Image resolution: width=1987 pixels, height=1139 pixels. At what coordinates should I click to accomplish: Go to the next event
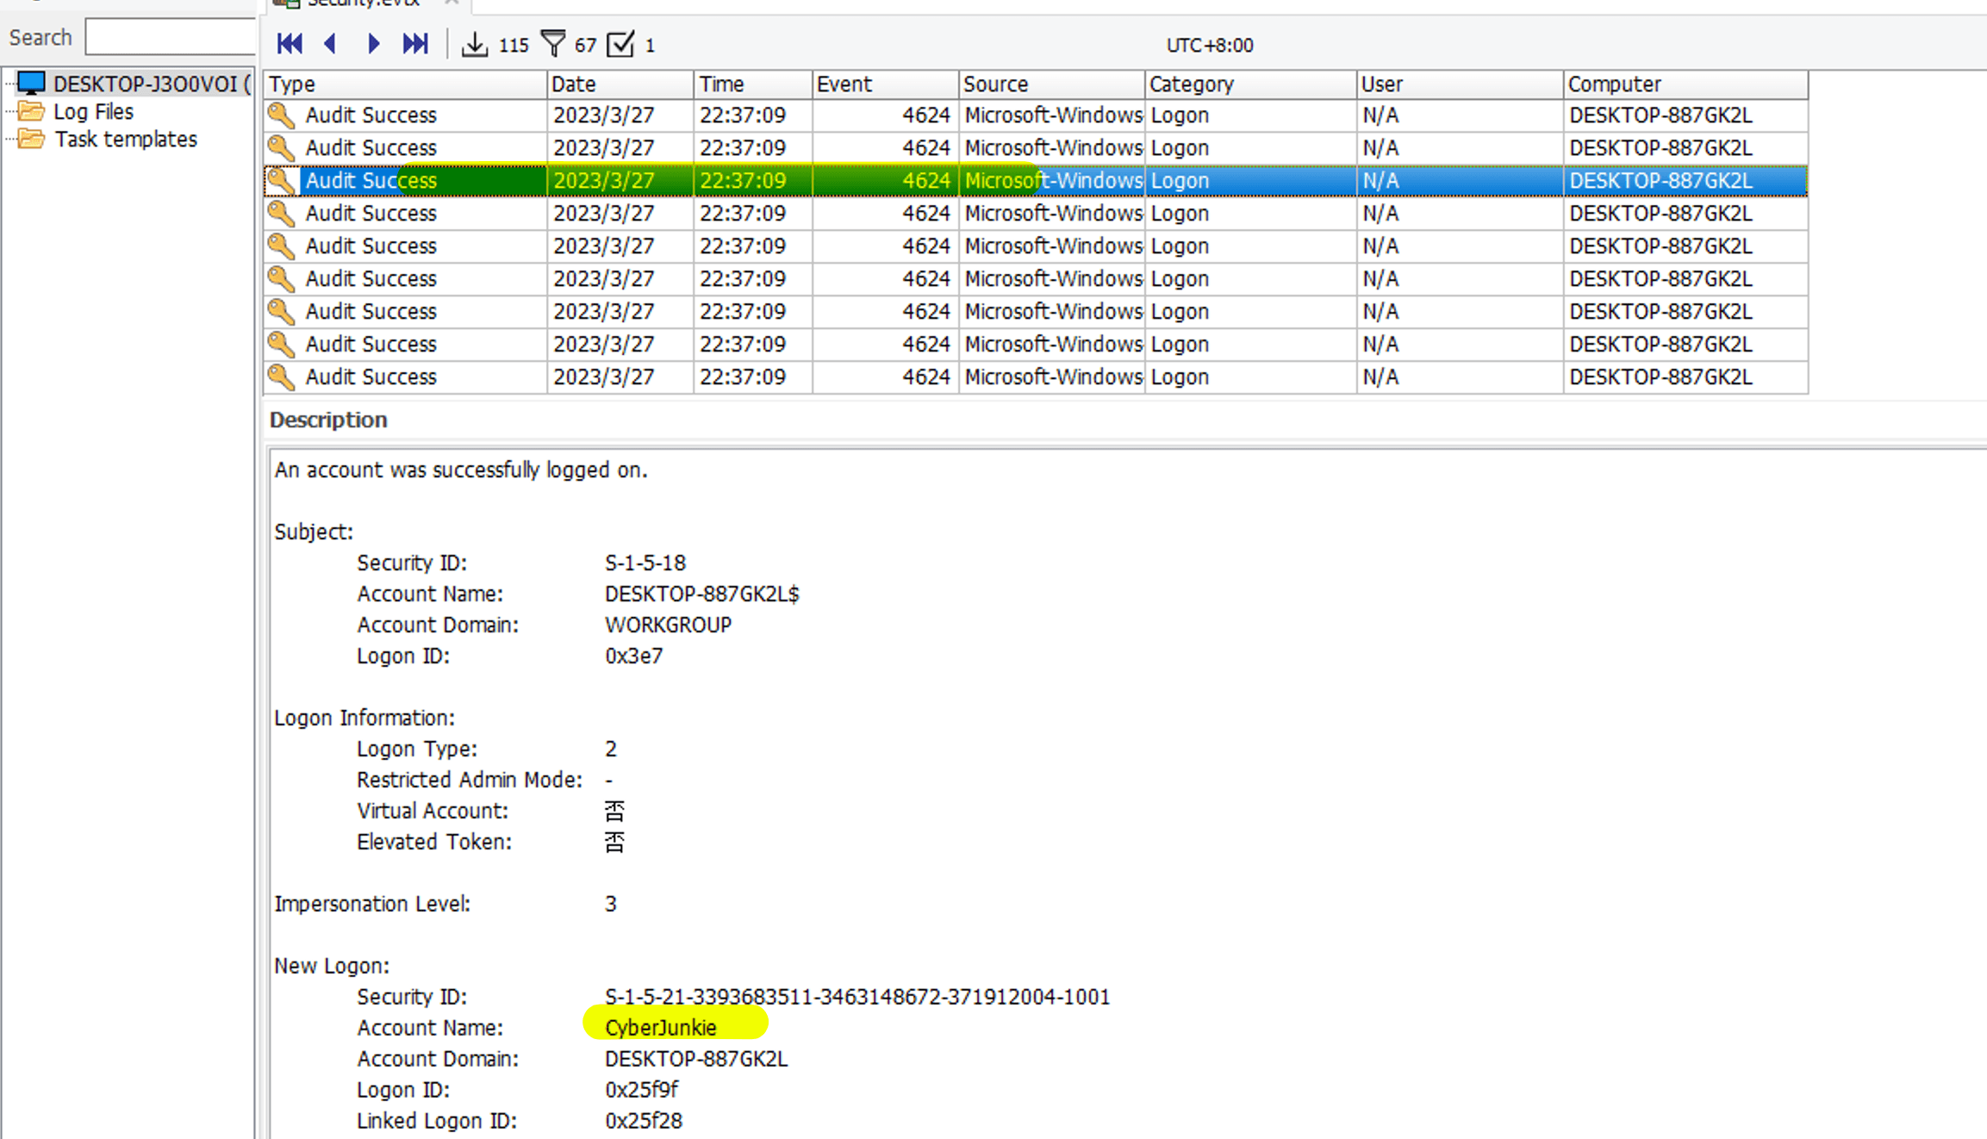click(x=372, y=44)
